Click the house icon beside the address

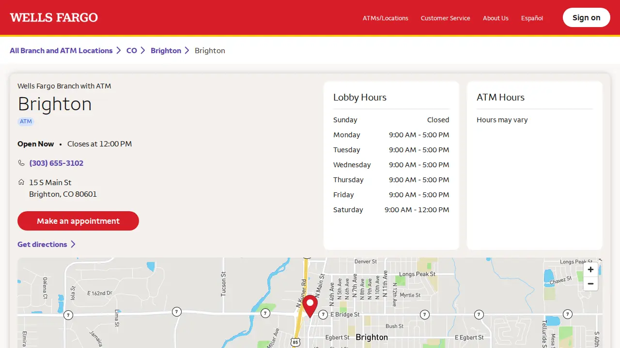tap(21, 182)
